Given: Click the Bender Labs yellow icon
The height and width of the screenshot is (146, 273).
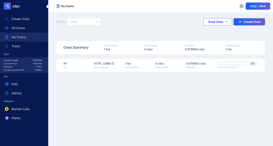Looking at the screenshot, I should [x=7, y=109].
